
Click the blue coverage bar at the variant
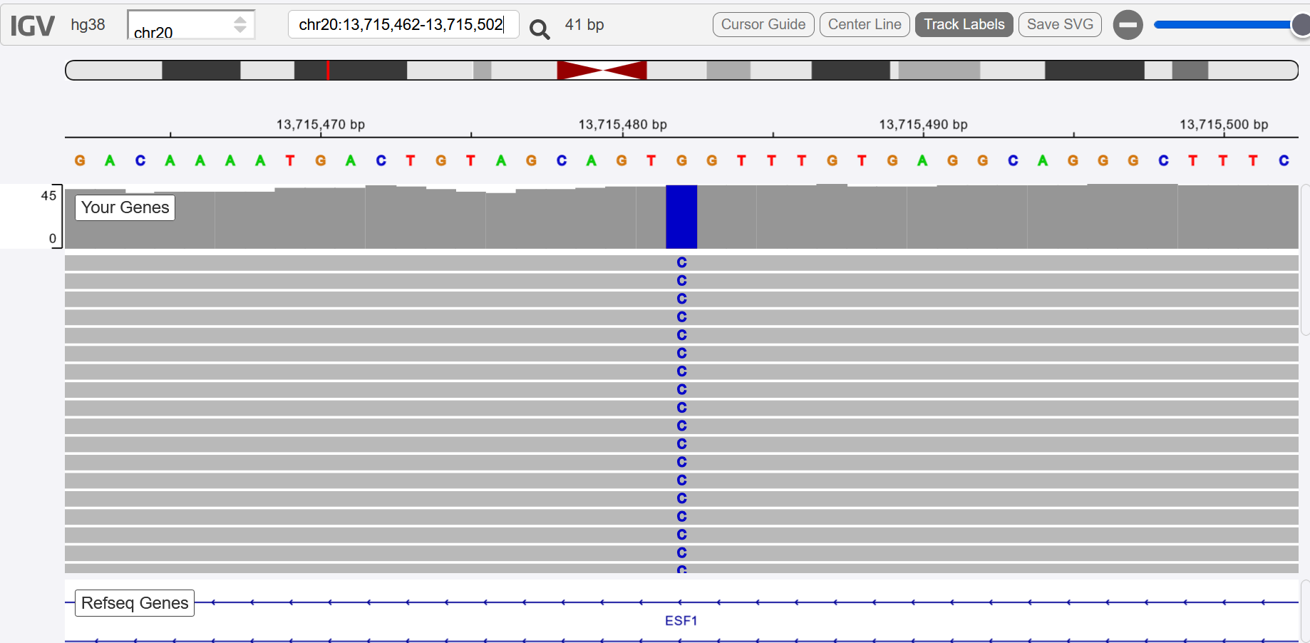[681, 217]
